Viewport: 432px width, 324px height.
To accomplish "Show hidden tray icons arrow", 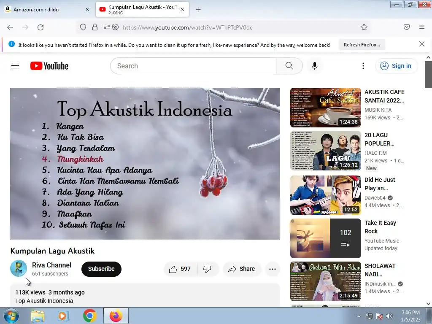I will [x=359, y=316].
